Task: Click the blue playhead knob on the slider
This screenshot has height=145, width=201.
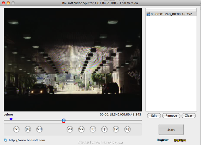Action: click(x=64, y=120)
